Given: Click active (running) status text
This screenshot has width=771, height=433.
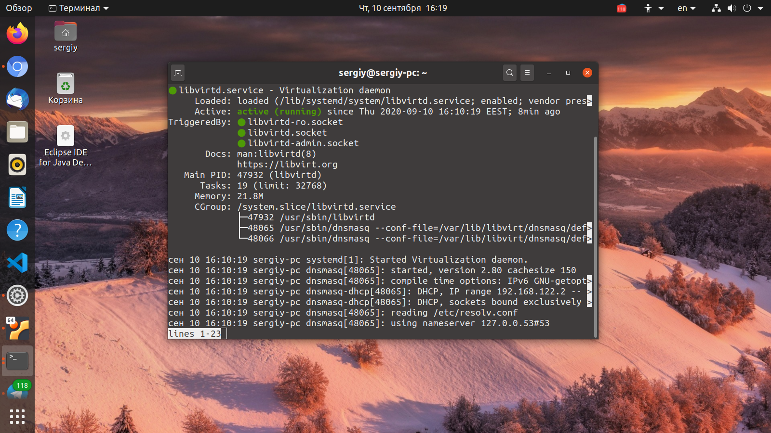Looking at the screenshot, I should 279,112.
